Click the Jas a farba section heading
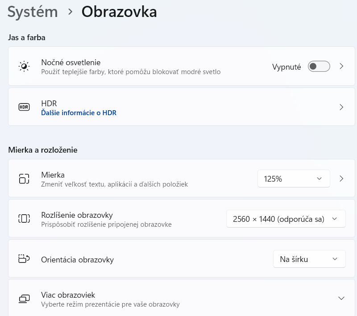 click(x=27, y=37)
